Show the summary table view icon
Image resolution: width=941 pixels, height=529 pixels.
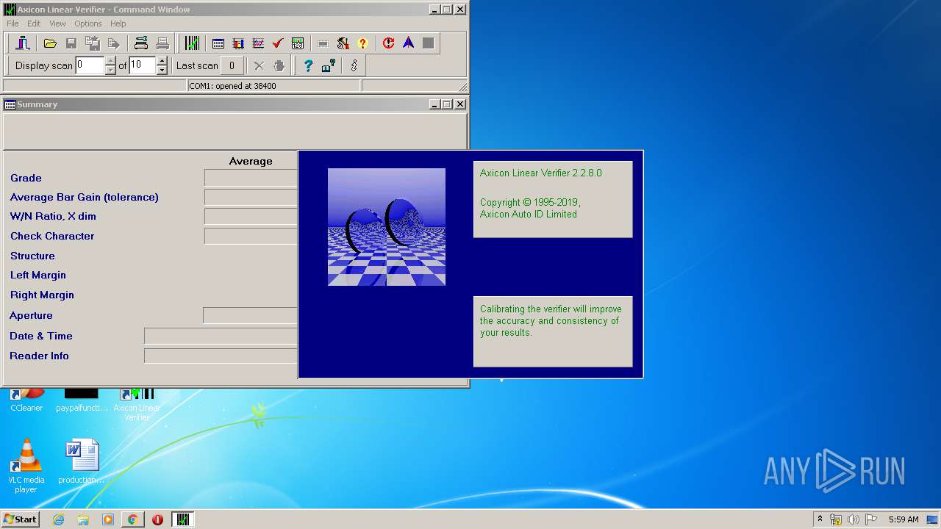coord(218,43)
